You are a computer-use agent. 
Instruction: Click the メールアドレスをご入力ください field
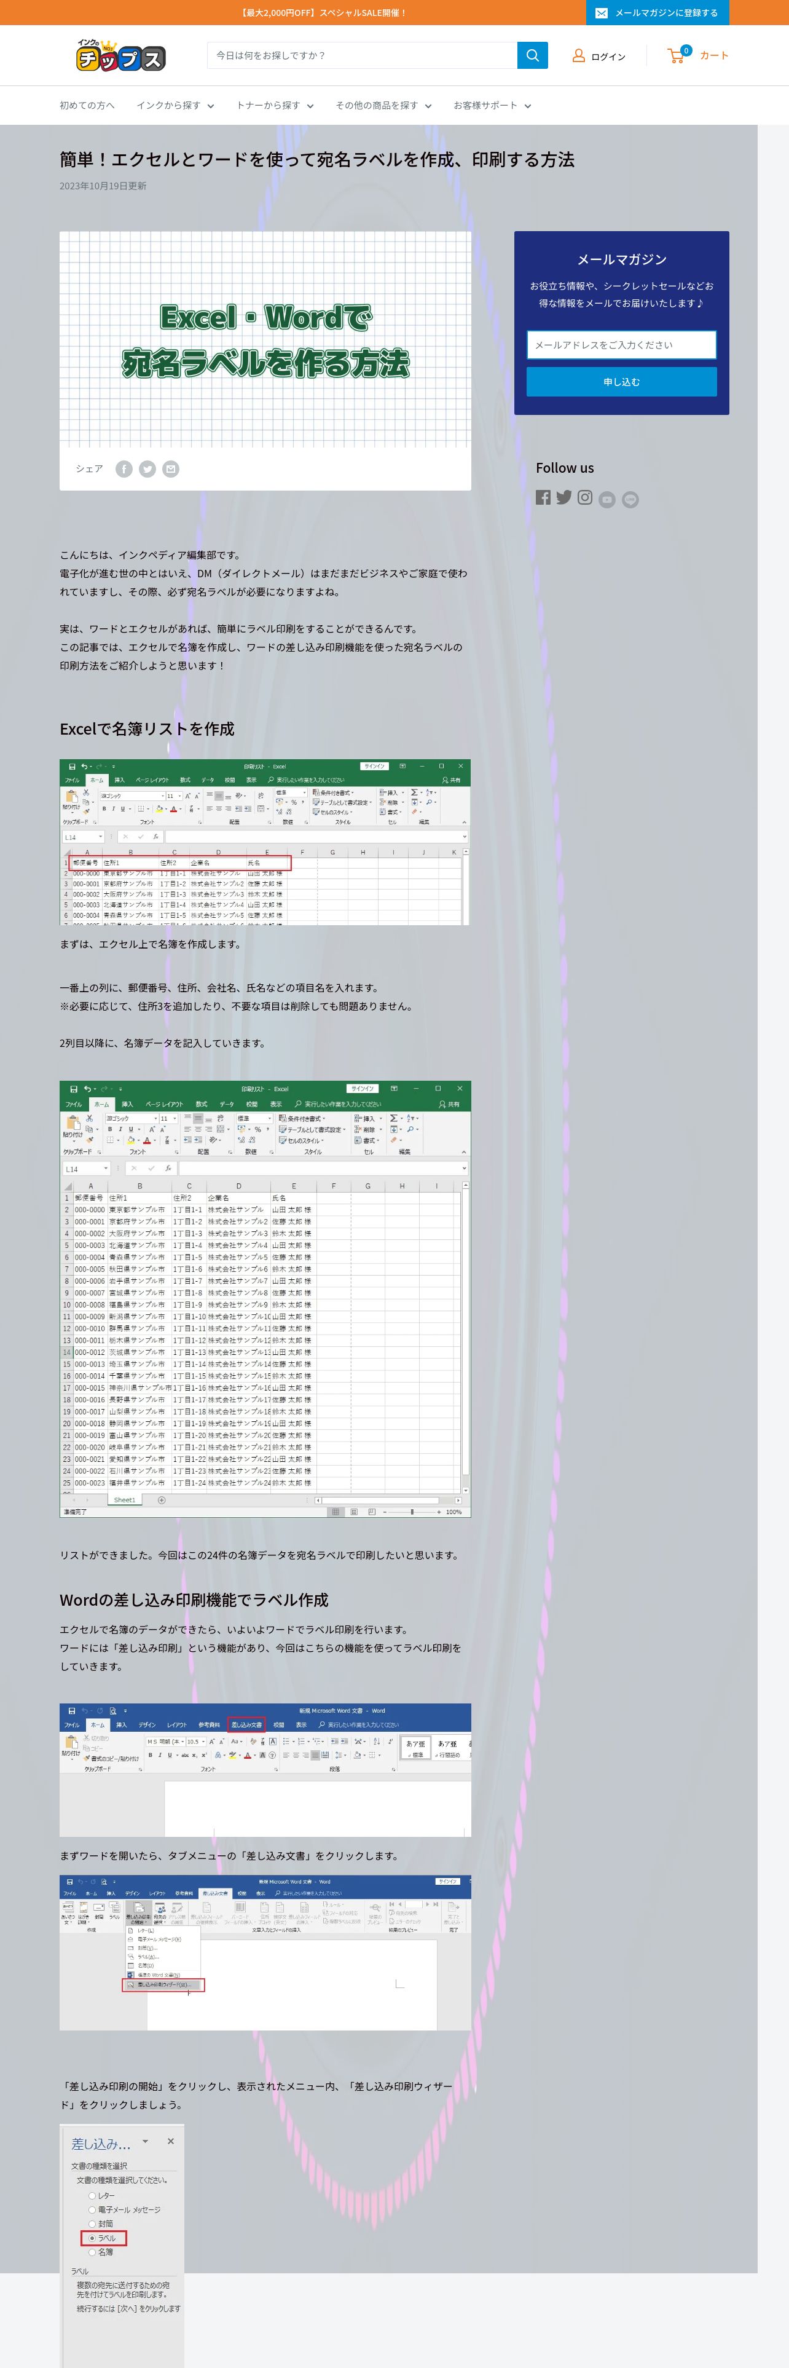(x=622, y=345)
